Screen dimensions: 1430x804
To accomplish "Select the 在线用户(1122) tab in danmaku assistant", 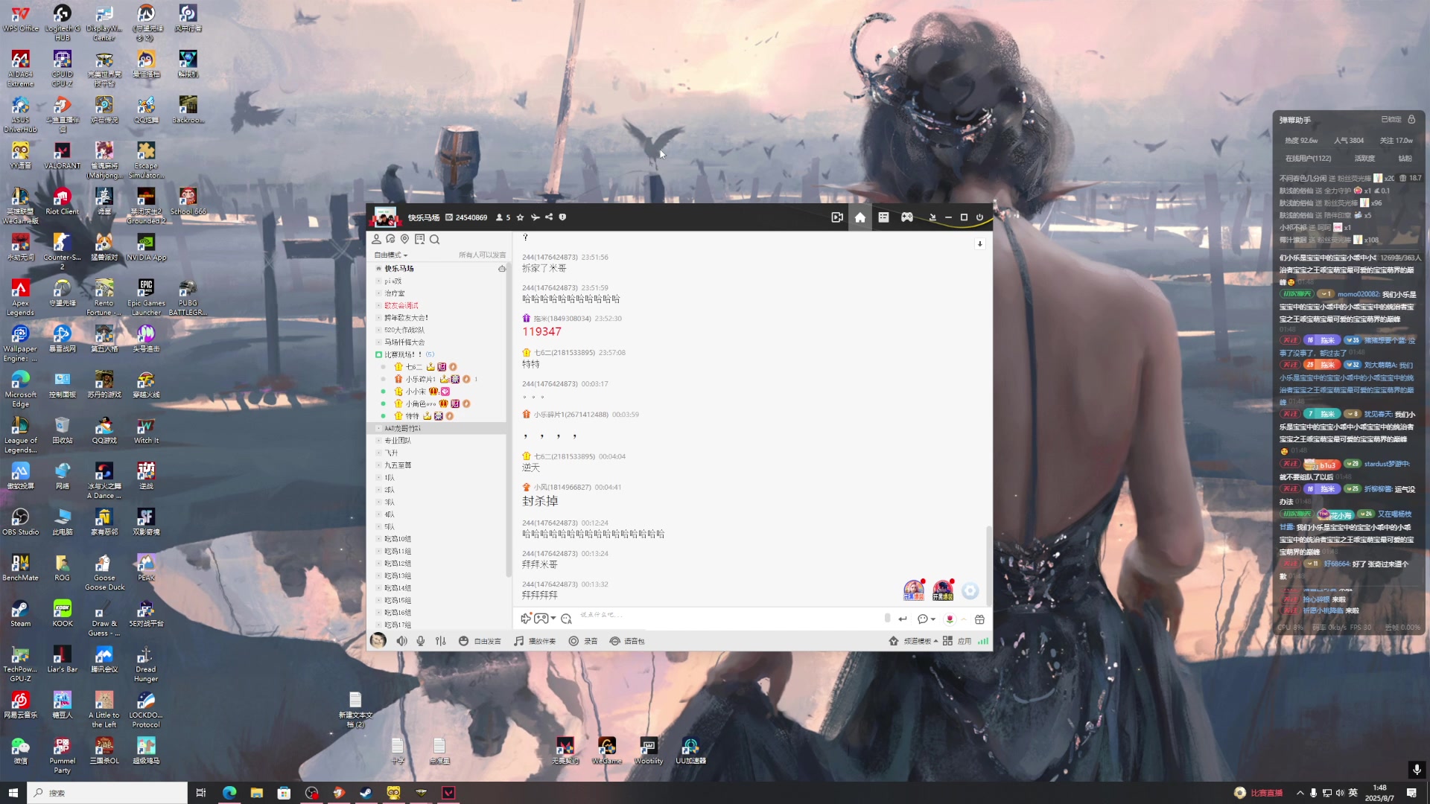I will coord(1308,159).
